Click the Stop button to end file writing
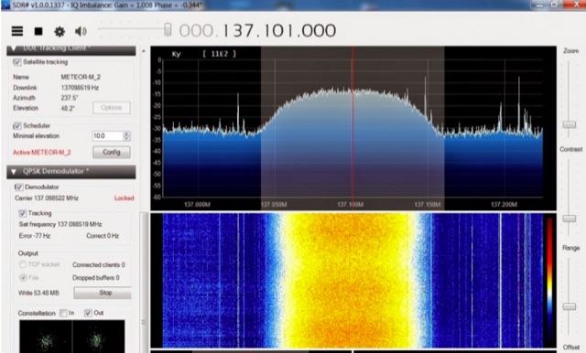The image size is (586, 353). pyautogui.click(x=103, y=293)
